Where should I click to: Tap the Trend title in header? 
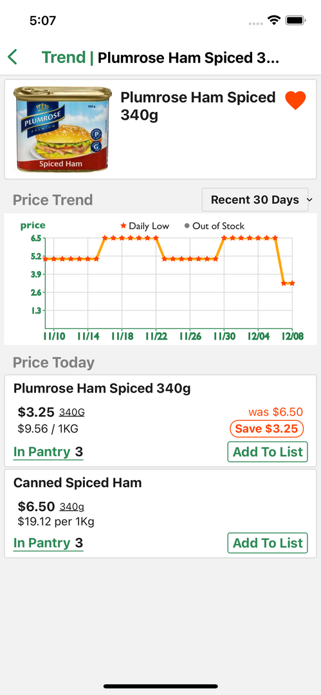tap(64, 57)
